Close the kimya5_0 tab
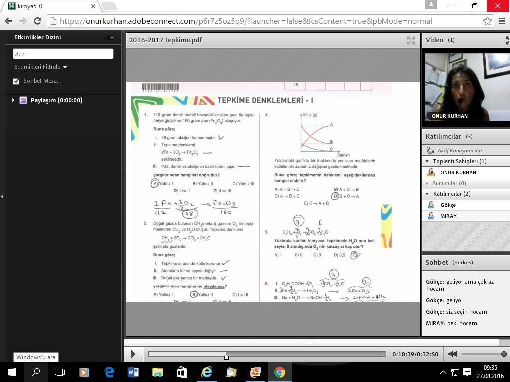Viewport: 510px width, 382px height. [x=93, y=6]
